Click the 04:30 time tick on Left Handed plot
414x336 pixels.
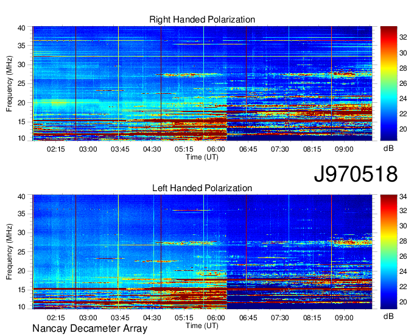point(152,318)
